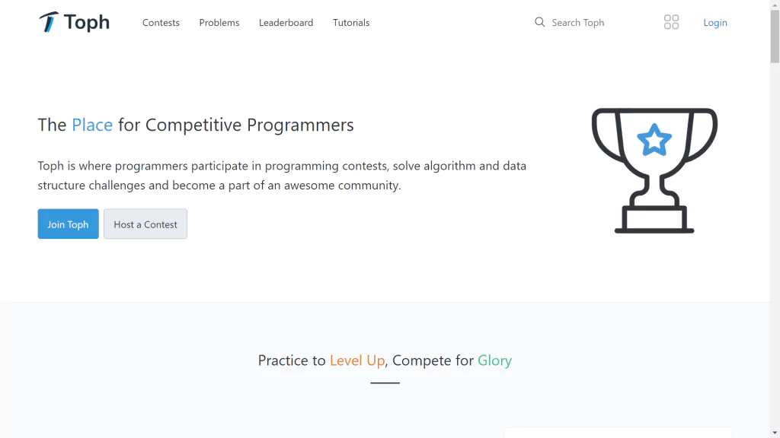780x438 pixels.
Task: Click the blue star on the trophy
Action: tap(654, 140)
